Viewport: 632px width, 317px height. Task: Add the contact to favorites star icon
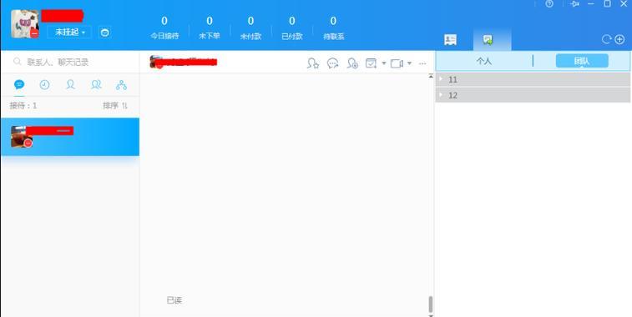pos(313,63)
